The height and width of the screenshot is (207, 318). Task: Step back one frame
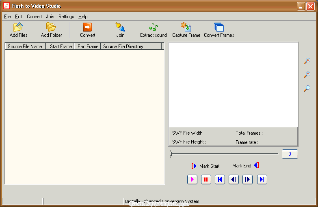(x=234, y=179)
